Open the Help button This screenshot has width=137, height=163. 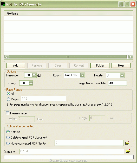click(121, 66)
